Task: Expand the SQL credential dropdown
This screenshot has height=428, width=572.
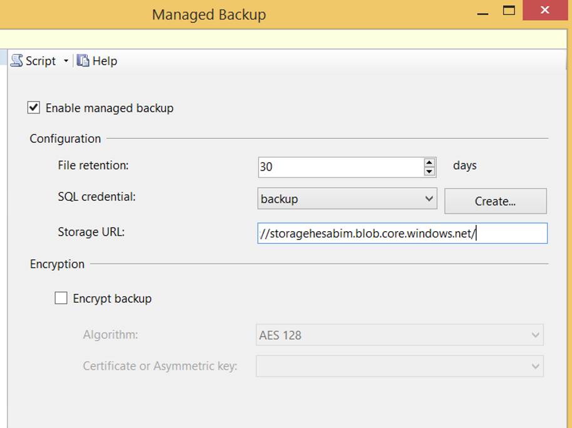Action: 347,199
